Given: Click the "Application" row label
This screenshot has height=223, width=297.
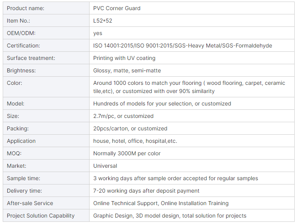Looking at the screenshot, I should pyautogui.click(x=21, y=141).
